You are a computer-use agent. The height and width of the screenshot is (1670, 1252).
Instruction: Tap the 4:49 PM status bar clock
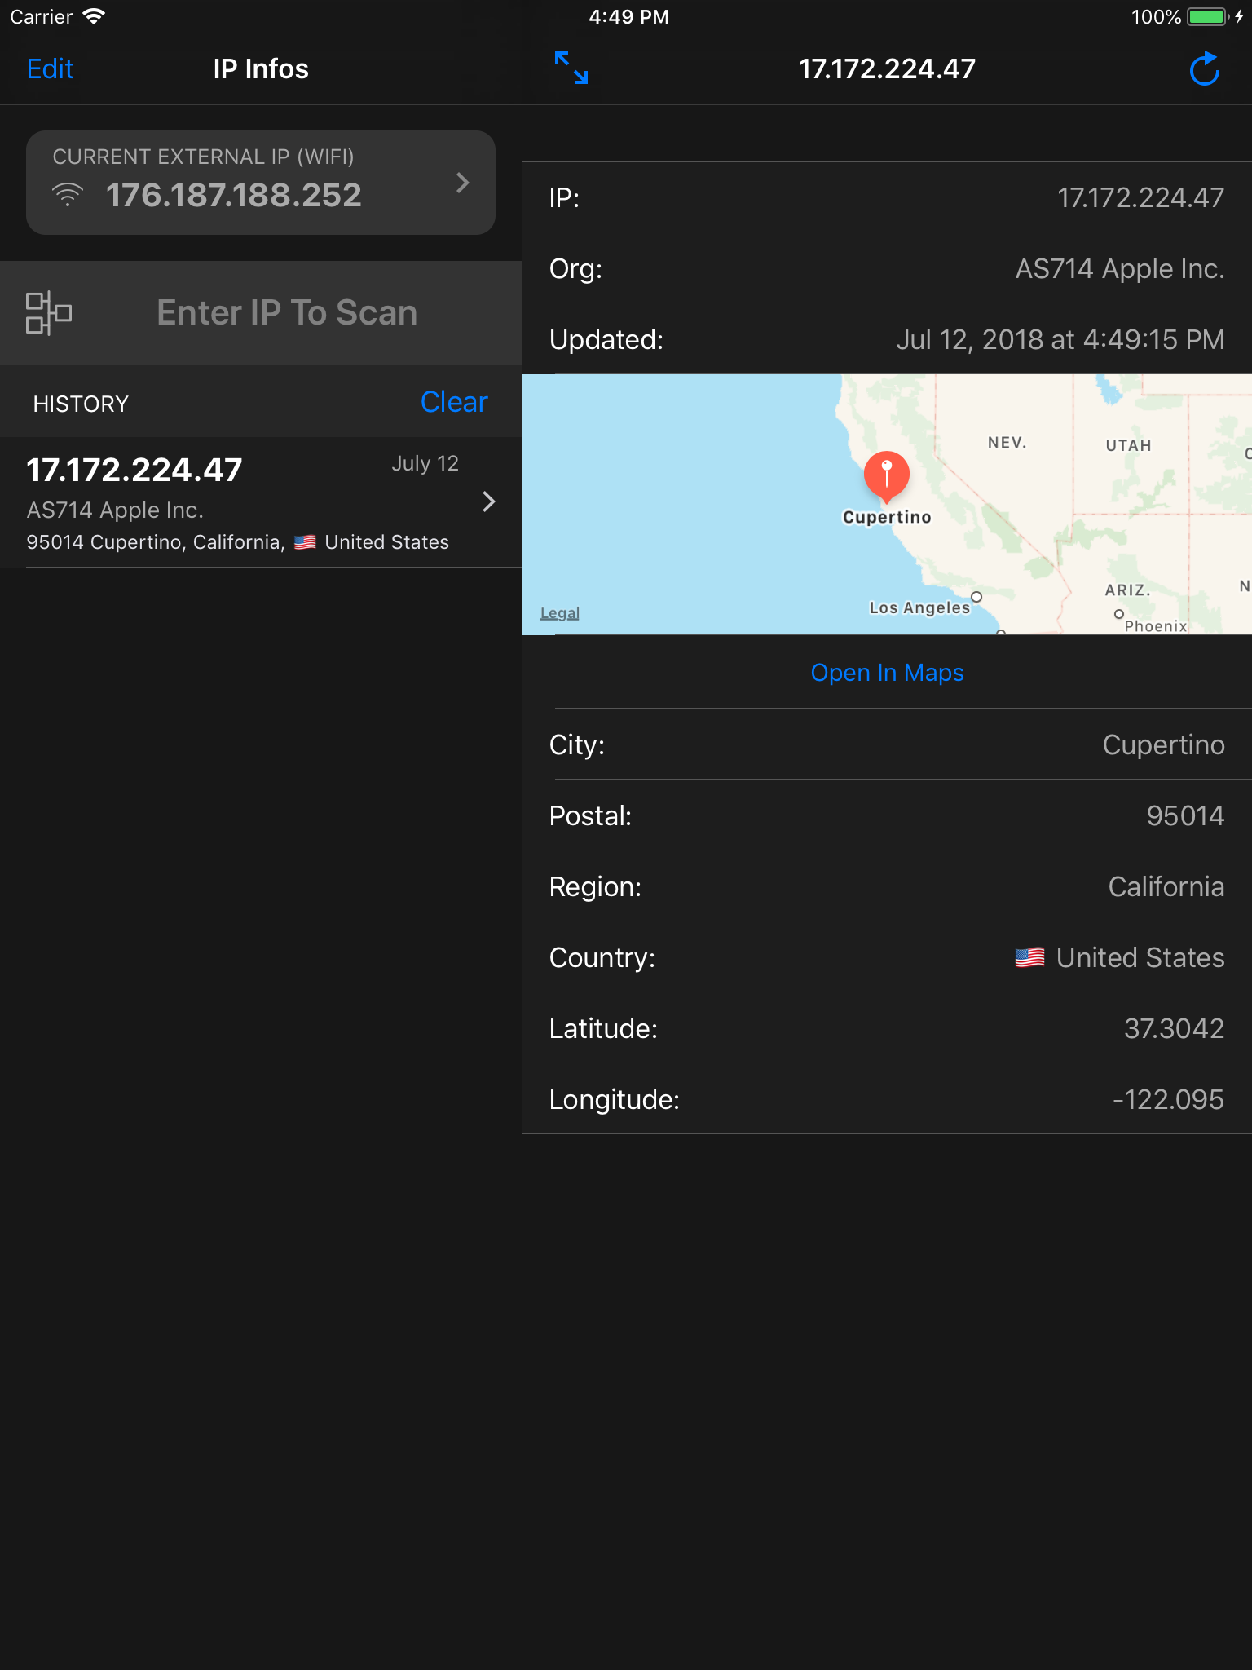click(628, 17)
